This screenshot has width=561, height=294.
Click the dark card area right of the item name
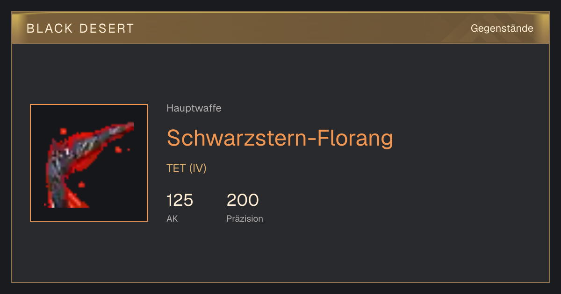coord(467,138)
